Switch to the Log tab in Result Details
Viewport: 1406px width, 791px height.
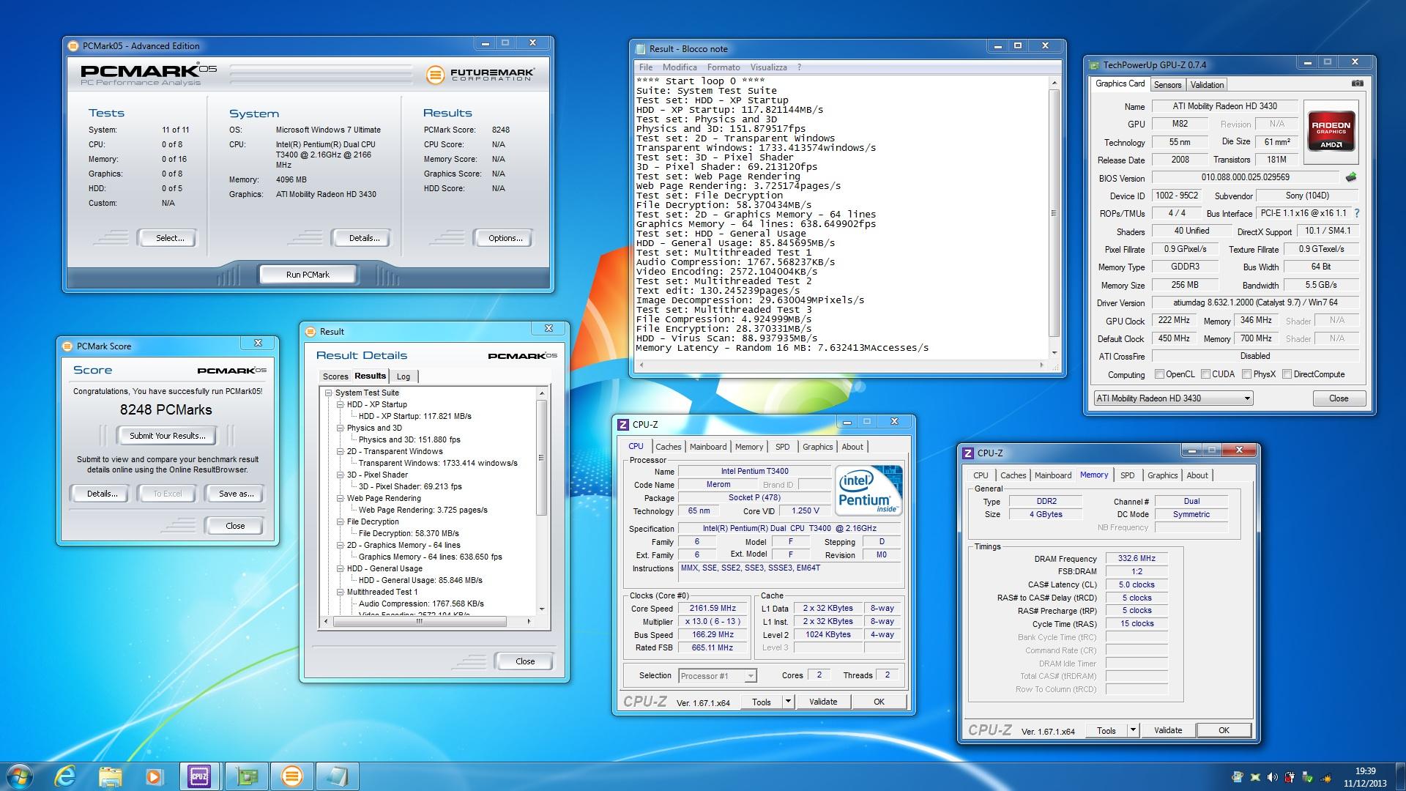tap(403, 376)
